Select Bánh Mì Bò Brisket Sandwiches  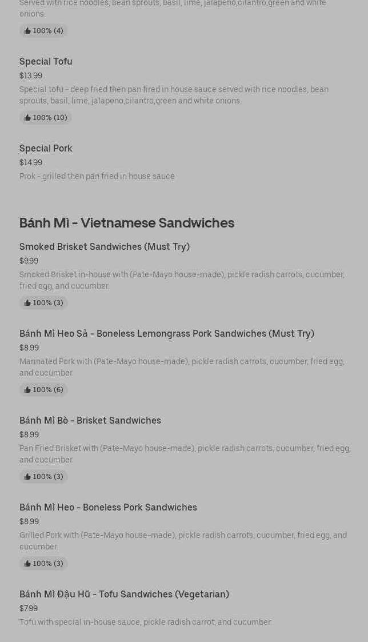[x=90, y=420]
